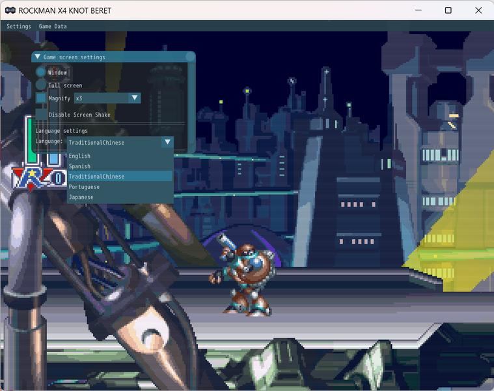Enable Disable Screen Shake checkbox

click(41, 114)
